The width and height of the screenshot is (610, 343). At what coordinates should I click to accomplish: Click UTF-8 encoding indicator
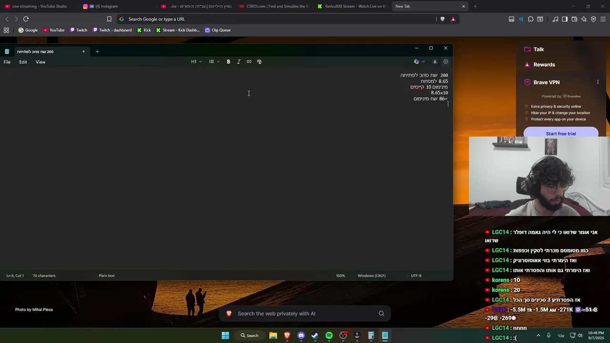(416, 275)
